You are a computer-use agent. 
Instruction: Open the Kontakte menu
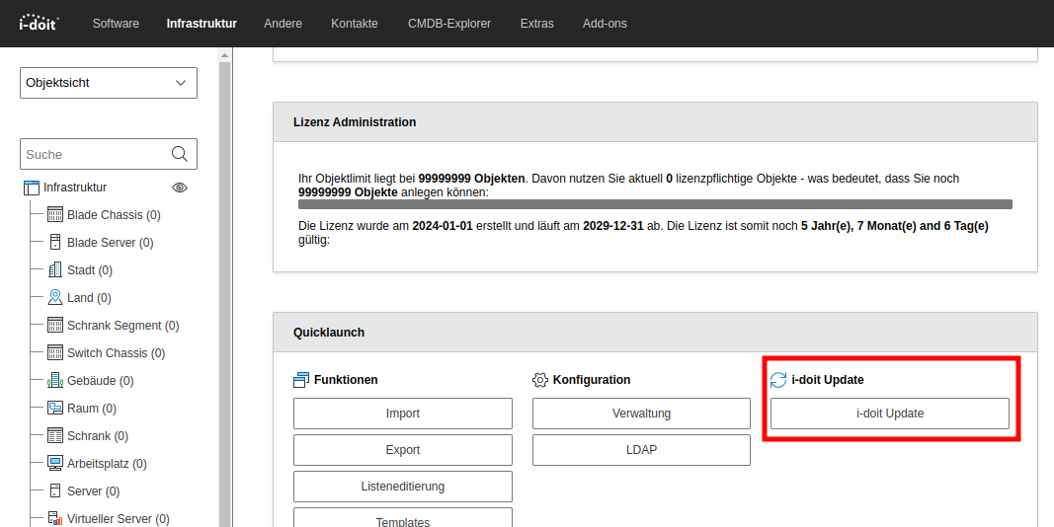[x=355, y=24]
